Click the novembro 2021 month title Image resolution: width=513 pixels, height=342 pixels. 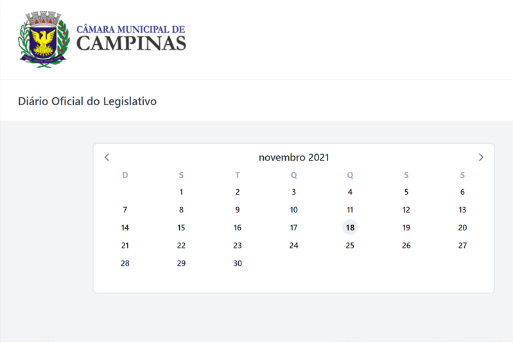coord(294,158)
